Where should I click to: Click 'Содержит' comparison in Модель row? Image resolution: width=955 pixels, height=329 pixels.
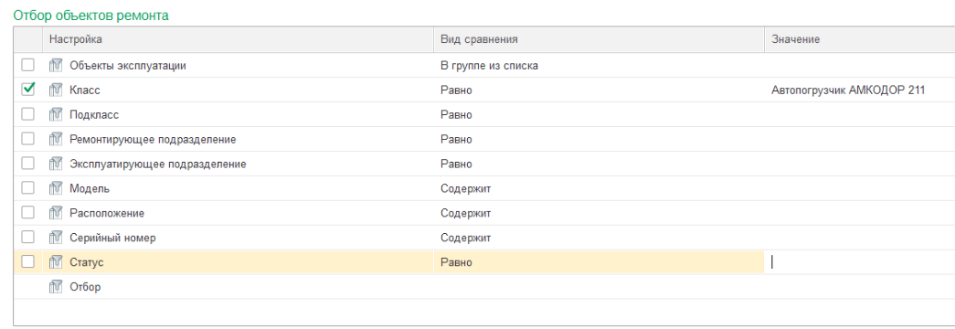click(466, 189)
